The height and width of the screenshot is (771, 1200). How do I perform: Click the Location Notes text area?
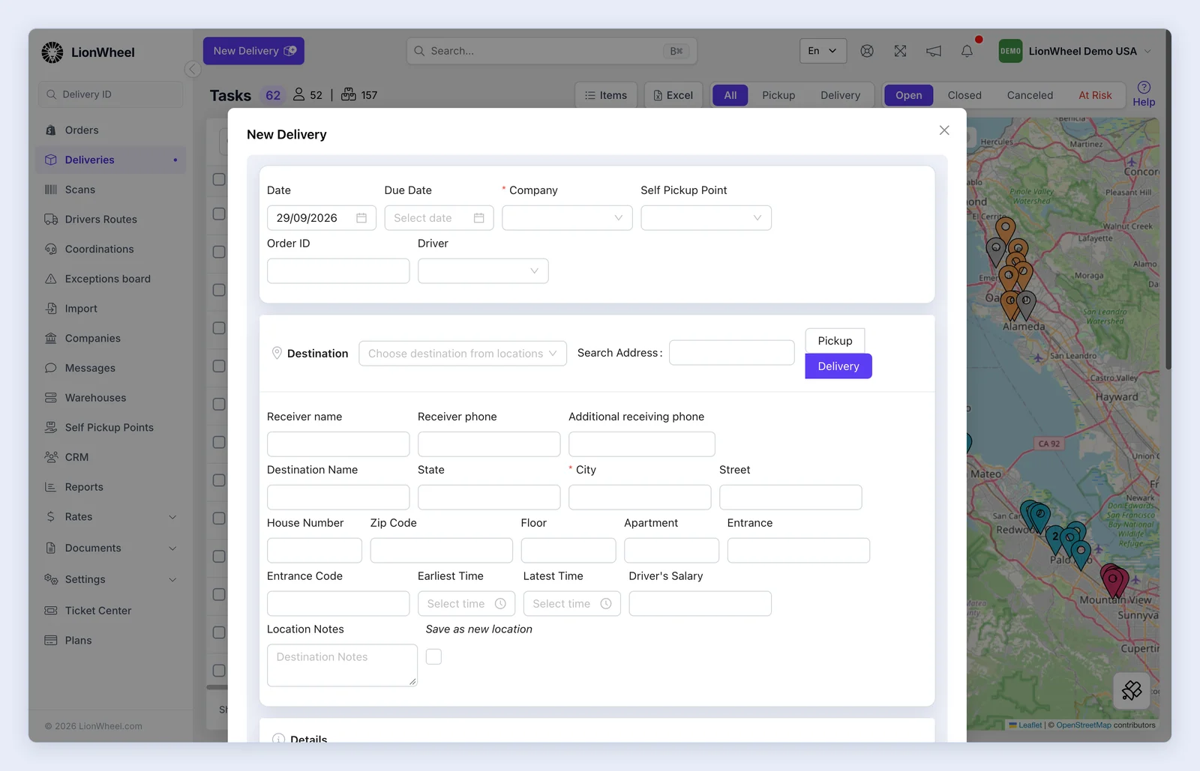(x=342, y=665)
